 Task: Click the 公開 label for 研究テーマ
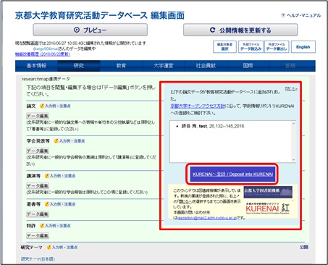[x=304, y=248]
